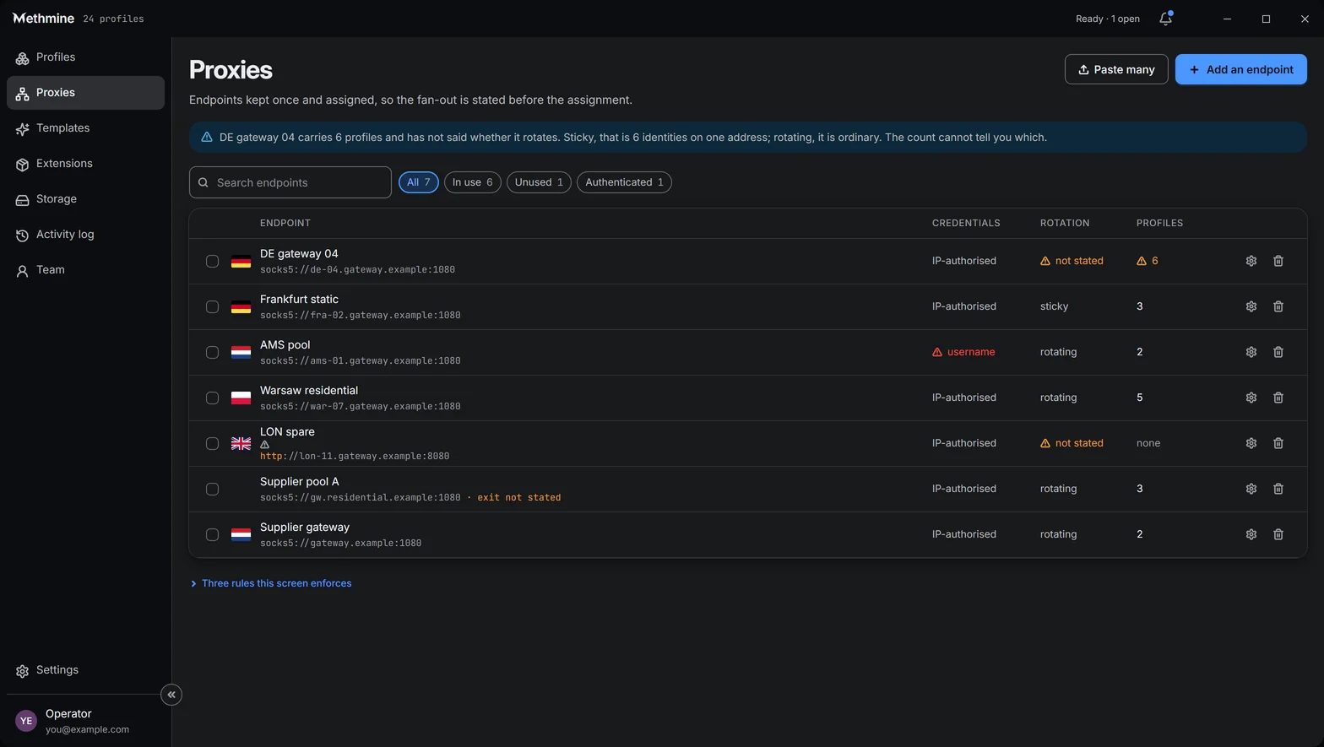Click Add an endpoint button
Screen dimensions: 1324x747
pyautogui.click(x=1241, y=69)
